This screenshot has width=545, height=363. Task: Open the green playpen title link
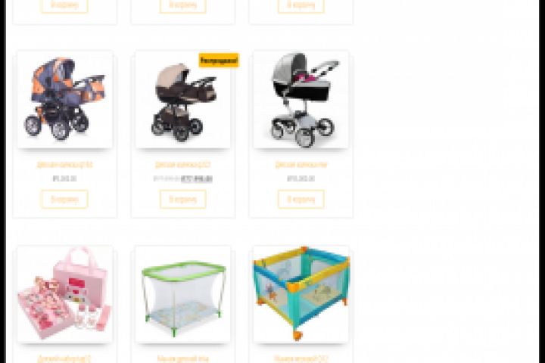coord(183,358)
